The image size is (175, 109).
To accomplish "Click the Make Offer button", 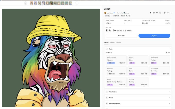I will point(121,36).
